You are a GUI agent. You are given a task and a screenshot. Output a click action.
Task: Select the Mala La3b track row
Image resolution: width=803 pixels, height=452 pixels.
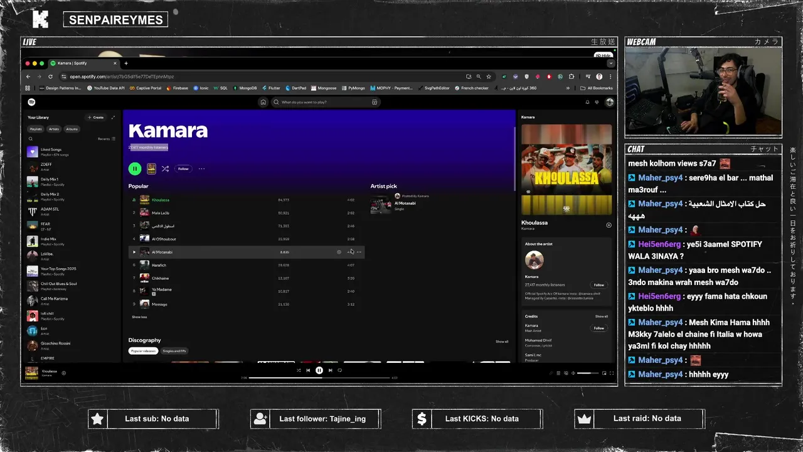[246, 213]
